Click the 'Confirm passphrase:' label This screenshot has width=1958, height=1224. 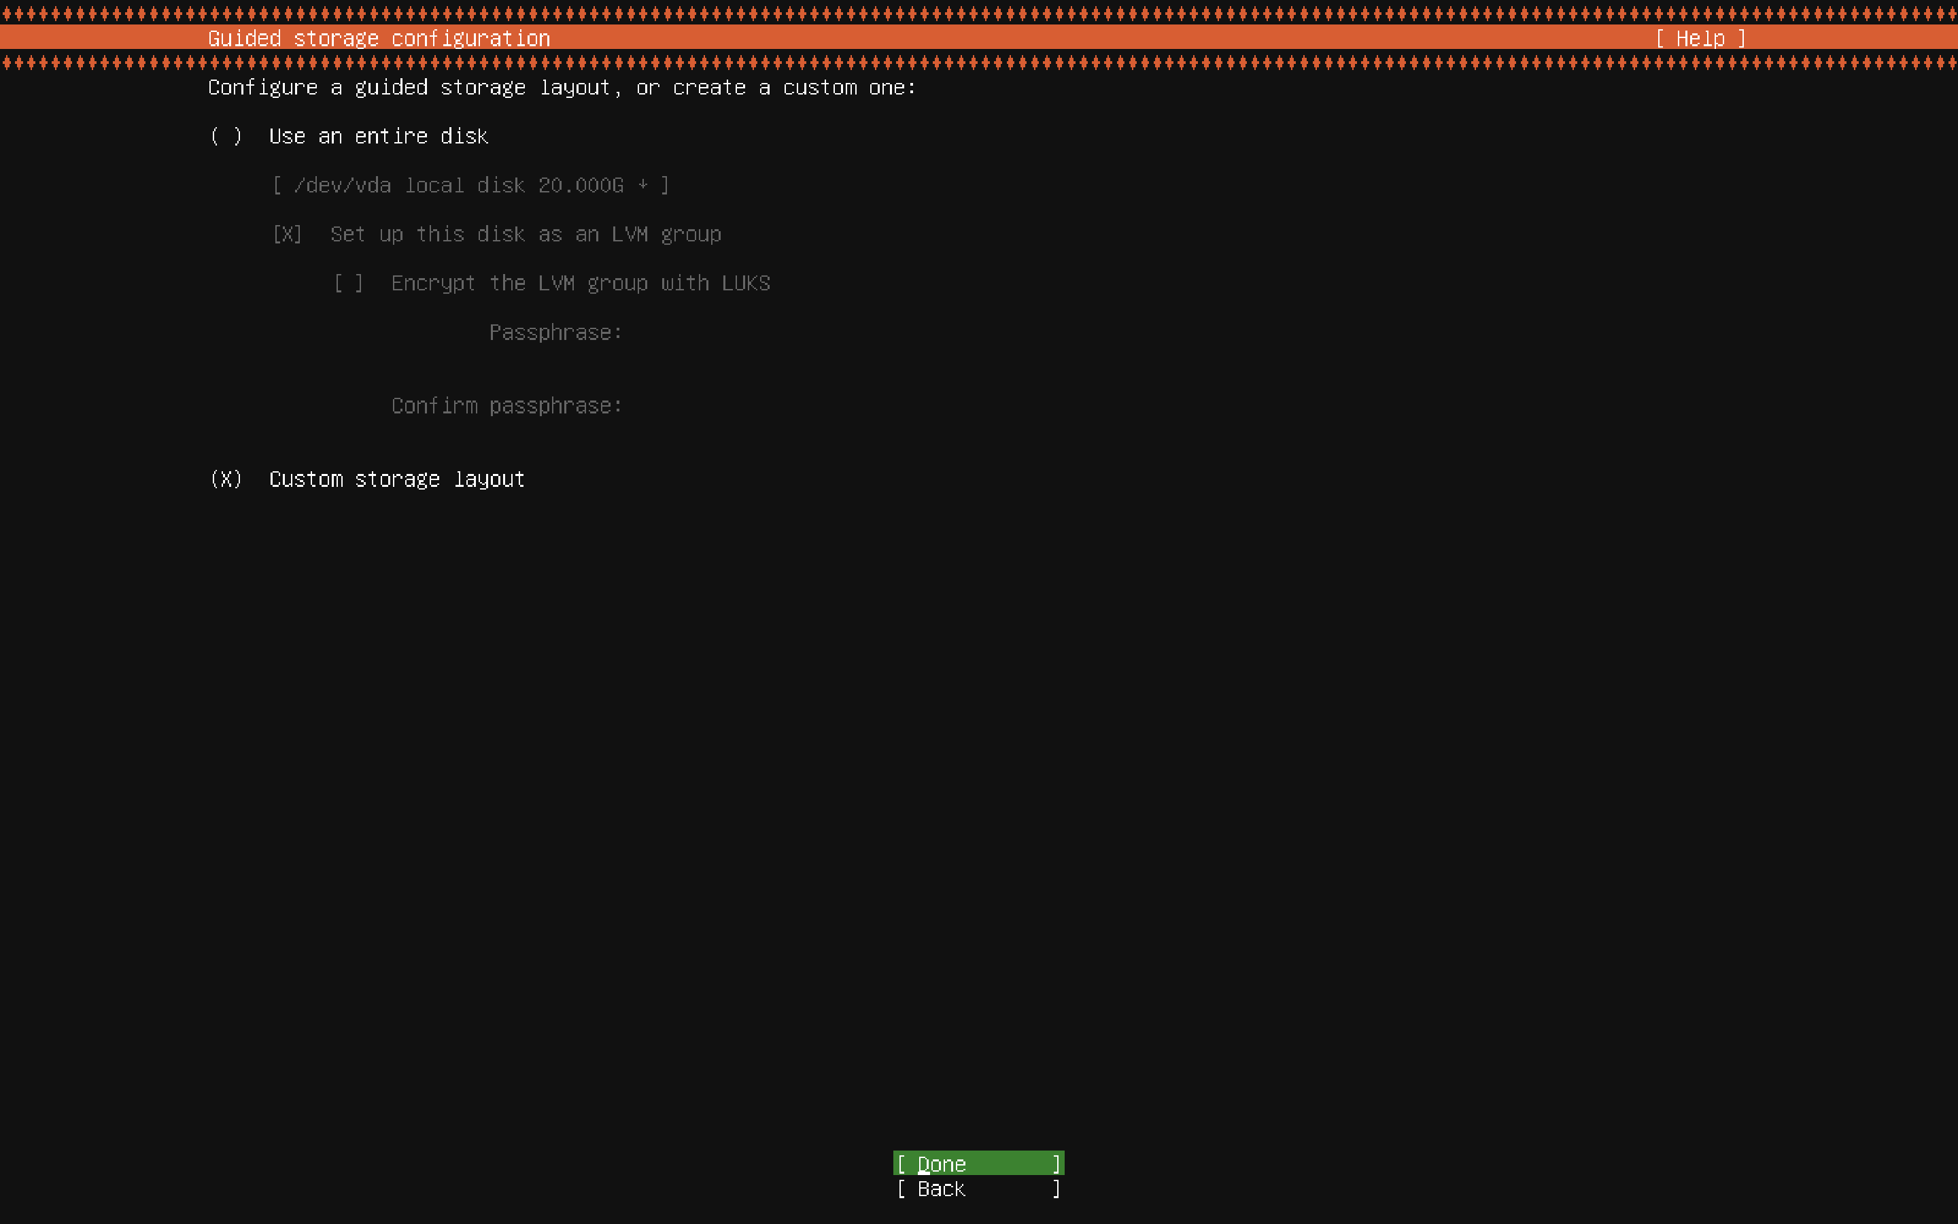(x=506, y=405)
